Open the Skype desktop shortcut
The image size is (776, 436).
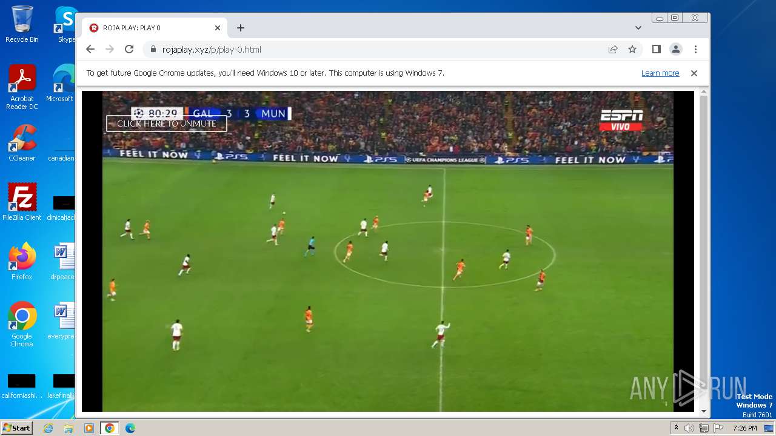click(65, 24)
